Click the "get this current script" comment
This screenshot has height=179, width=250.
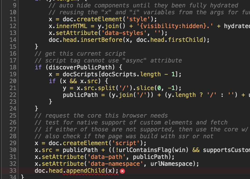point(80,53)
